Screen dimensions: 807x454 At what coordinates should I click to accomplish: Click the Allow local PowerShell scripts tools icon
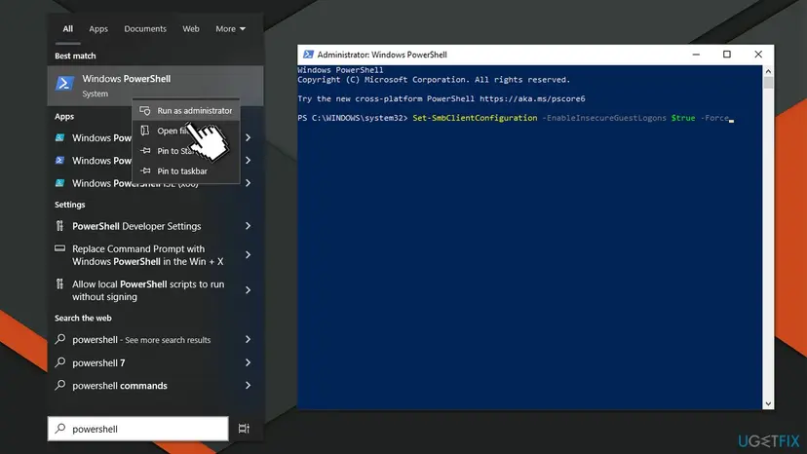coord(60,284)
